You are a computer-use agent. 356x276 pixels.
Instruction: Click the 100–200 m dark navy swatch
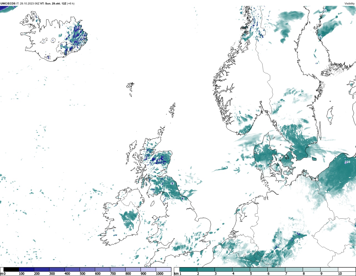pyautogui.click(x=26, y=270)
